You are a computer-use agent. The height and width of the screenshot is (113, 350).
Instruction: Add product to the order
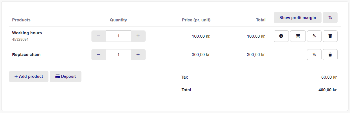point(29,76)
